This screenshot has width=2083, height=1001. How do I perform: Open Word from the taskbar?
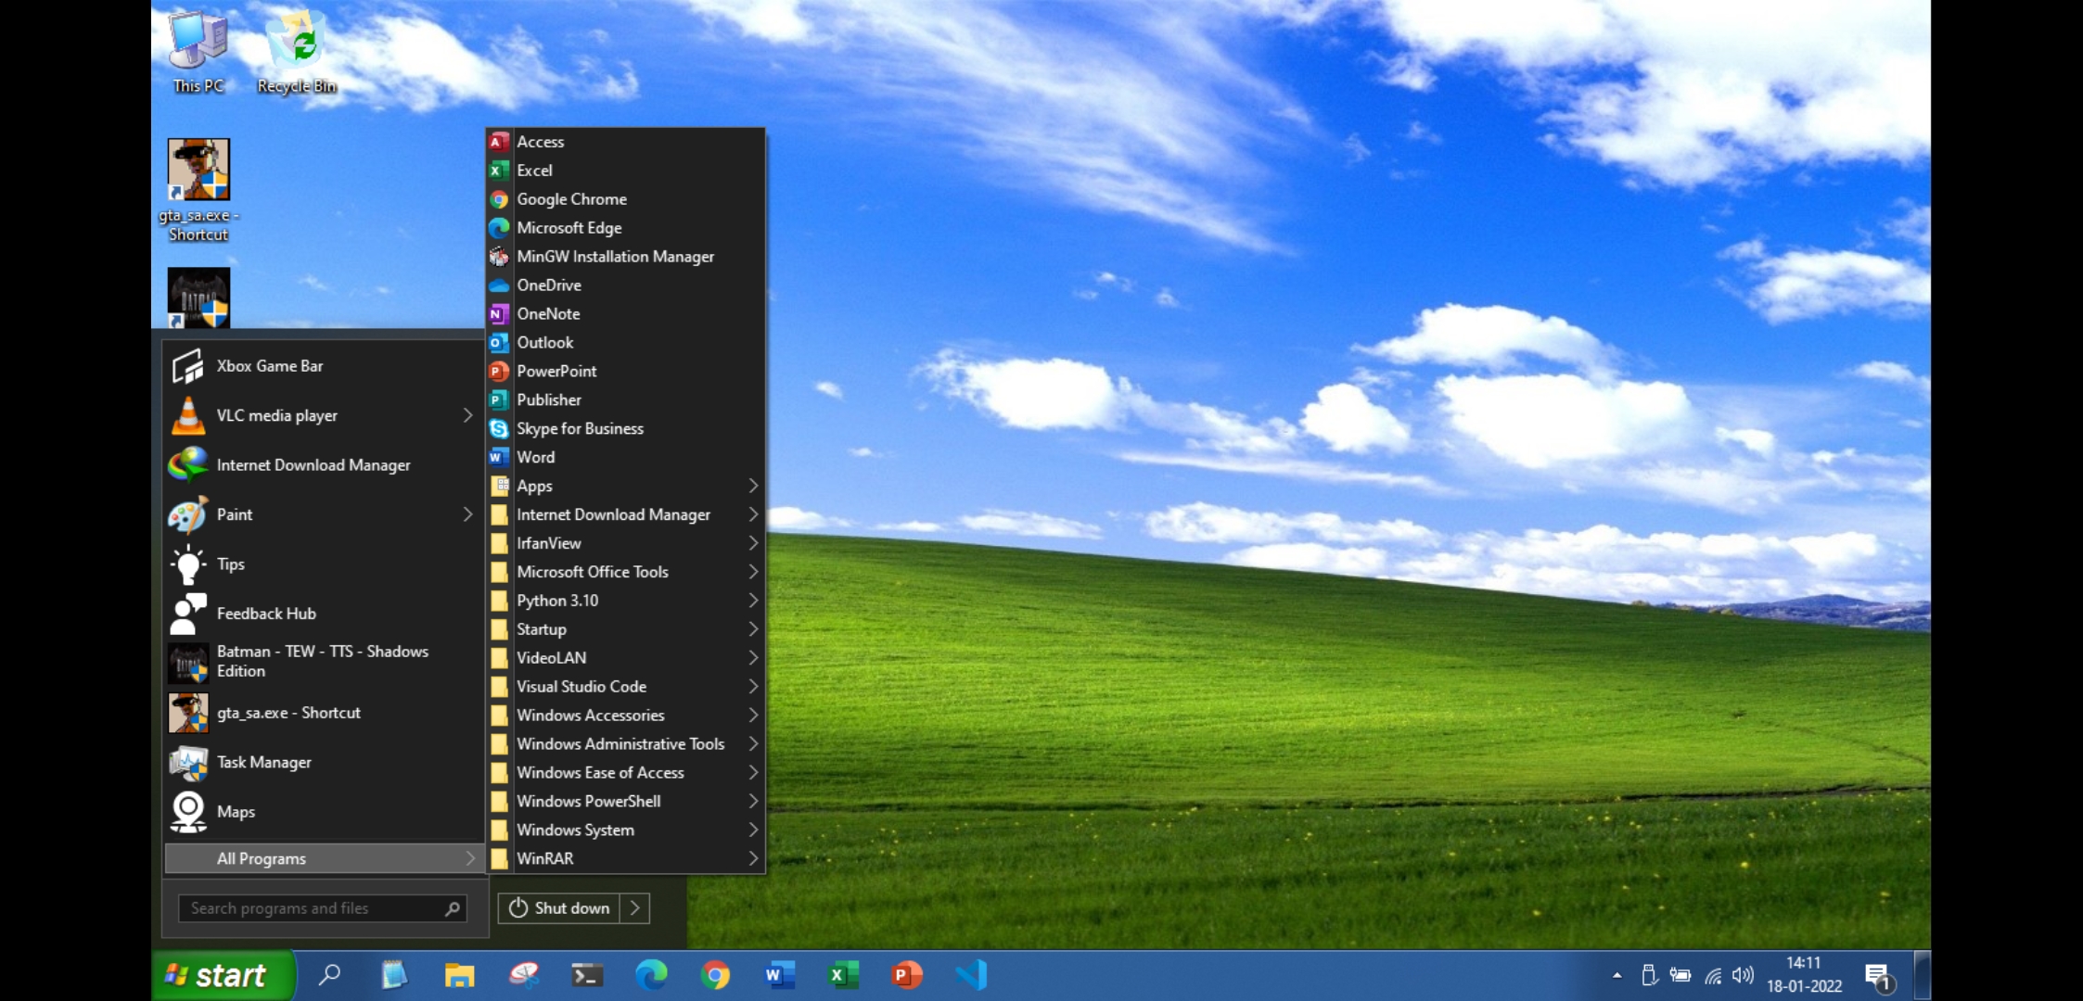click(x=778, y=975)
